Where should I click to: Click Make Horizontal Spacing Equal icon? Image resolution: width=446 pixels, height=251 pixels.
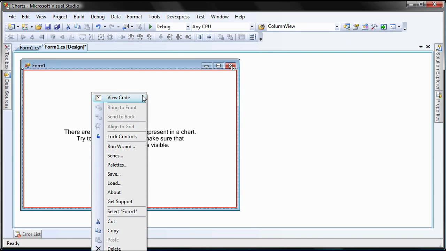tap(122, 37)
